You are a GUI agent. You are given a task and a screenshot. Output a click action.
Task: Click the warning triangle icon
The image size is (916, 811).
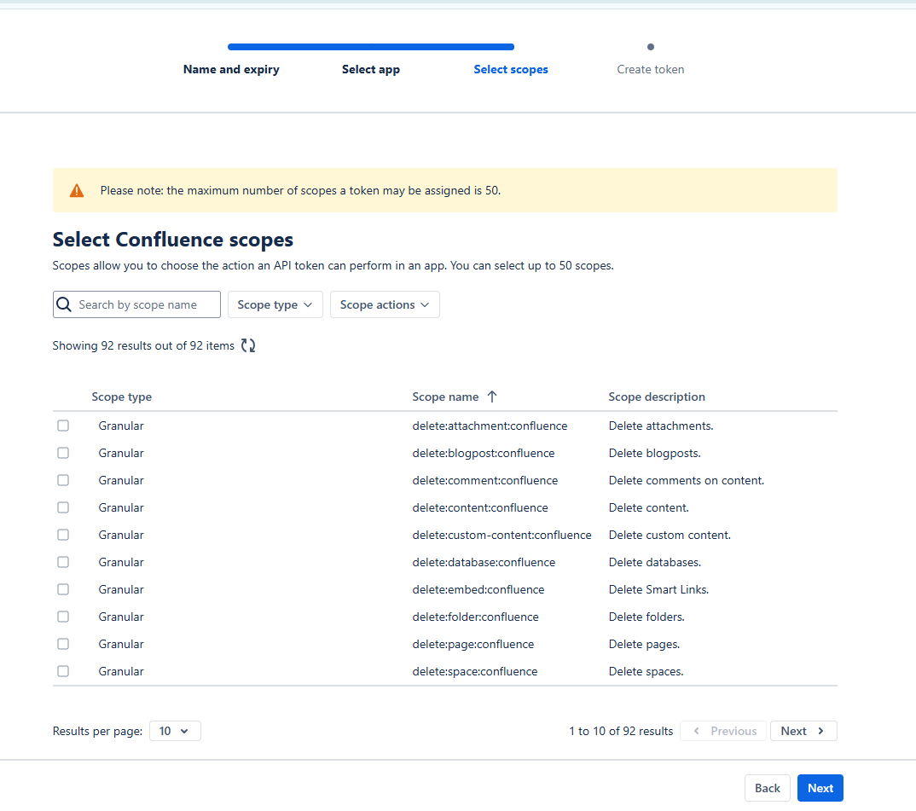(x=77, y=190)
